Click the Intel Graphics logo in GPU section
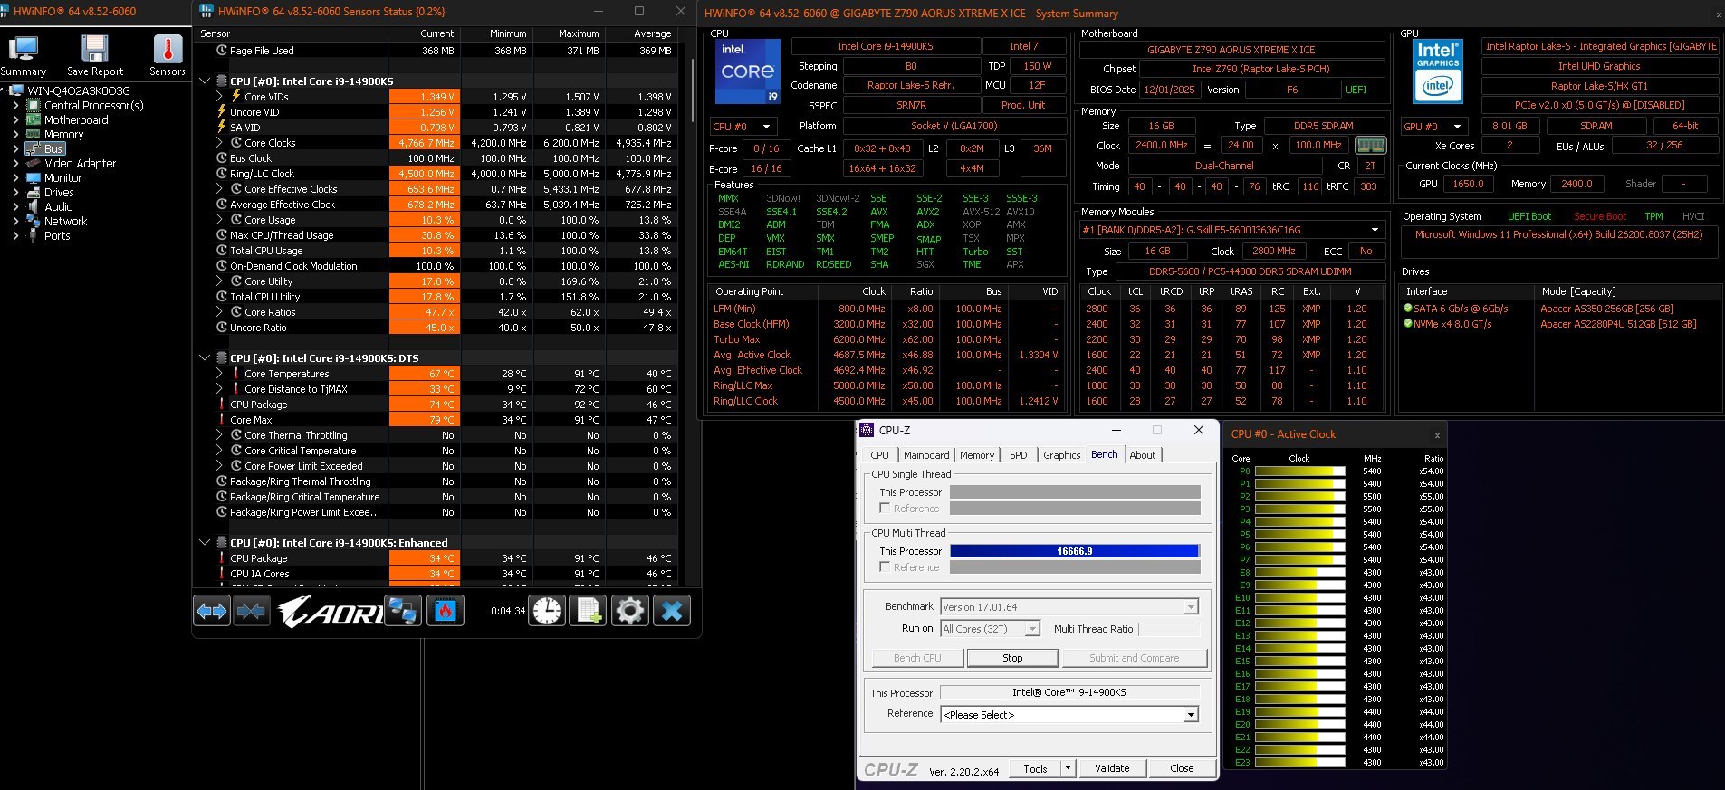Viewport: 1725px width, 790px height. [x=1438, y=71]
